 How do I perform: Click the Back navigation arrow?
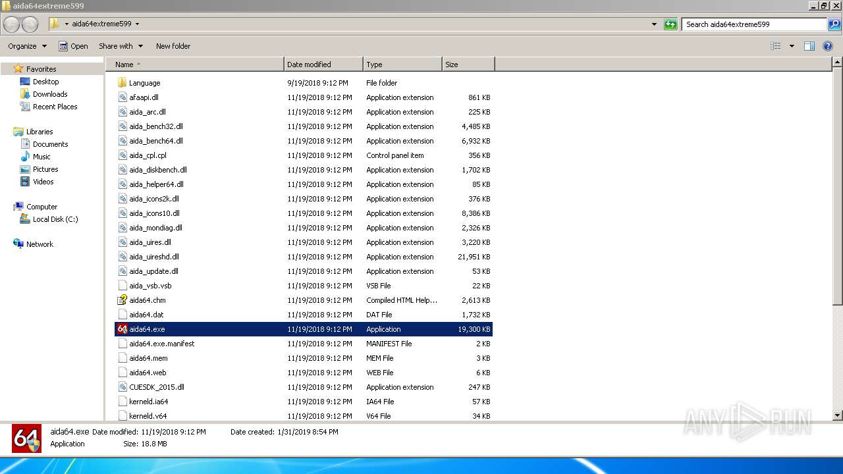pos(11,24)
